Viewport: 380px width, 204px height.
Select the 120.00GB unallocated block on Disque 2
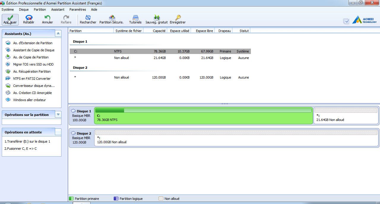point(236,138)
